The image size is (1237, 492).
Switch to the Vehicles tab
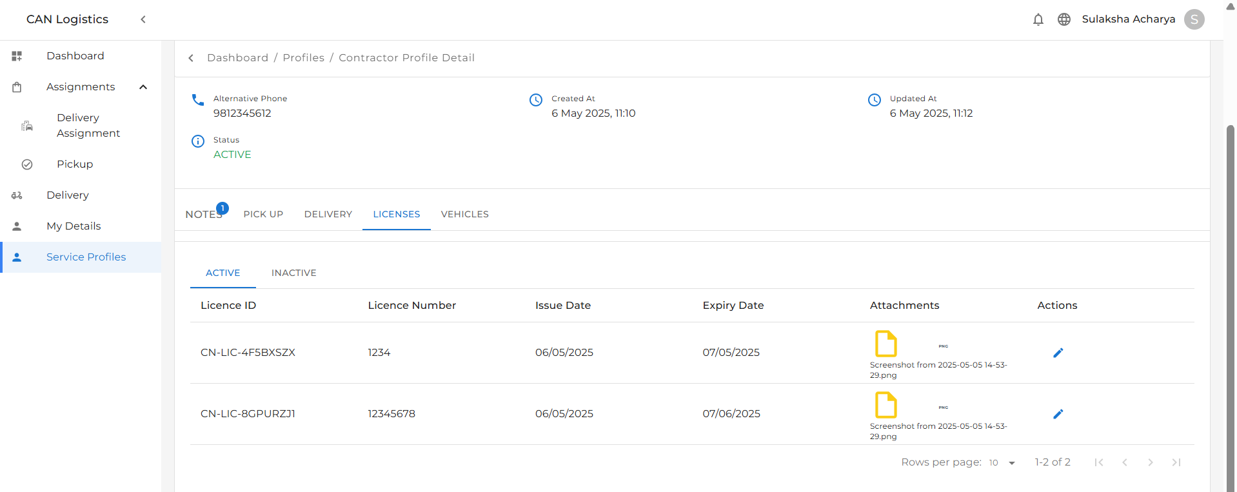click(x=465, y=214)
